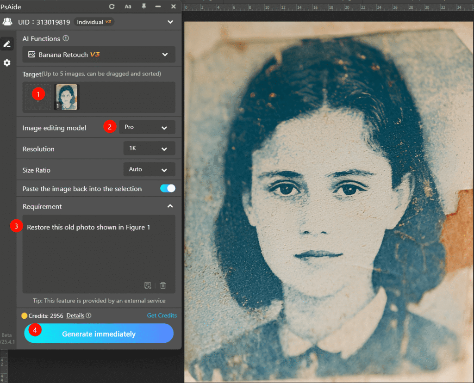Click the info icon next to Details
The image size is (474, 383).
tap(88, 315)
